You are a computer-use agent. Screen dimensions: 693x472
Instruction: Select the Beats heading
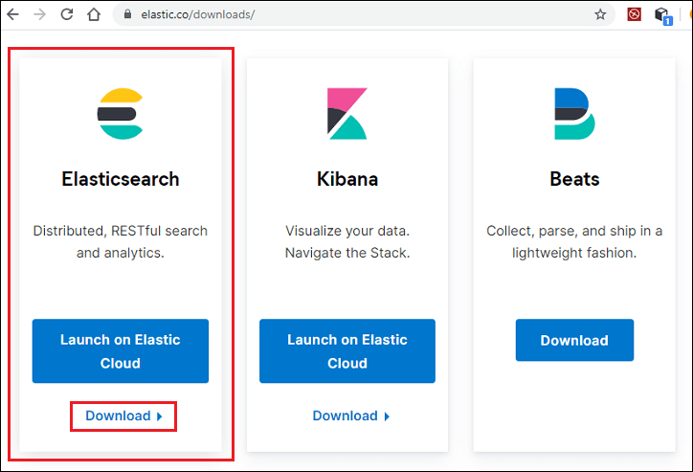[x=574, y=179]
